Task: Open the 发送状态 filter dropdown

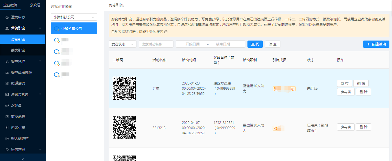Action: [x=123, y=44]
